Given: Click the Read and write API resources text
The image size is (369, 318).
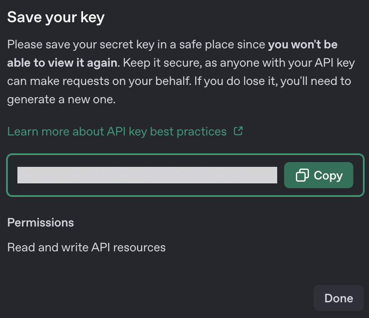Looking at the screenshot, I should (x=87, y=247).
